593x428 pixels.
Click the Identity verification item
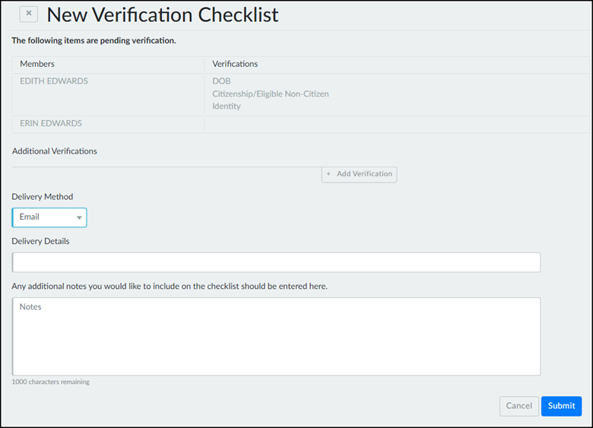coord(227,106)
